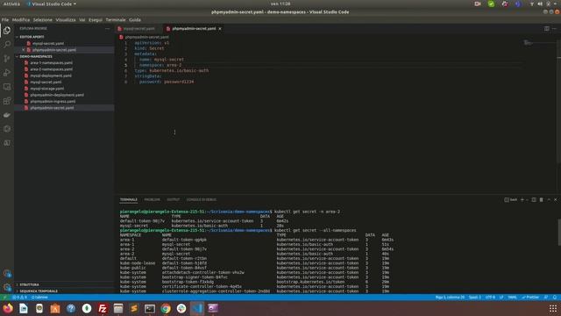The width and height of the screenshot is (561, 316).
Task: Click the terminal panel vertical scrollbar
Action: [559, 232]
